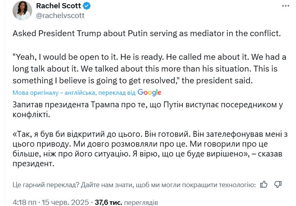Rate the translation with thumbs down
The width and height of the screenshot is (296, 206).
click(278, 184)
